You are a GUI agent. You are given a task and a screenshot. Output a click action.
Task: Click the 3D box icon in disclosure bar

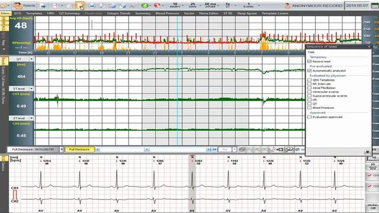pyautogui.click(x=242, y=150)
